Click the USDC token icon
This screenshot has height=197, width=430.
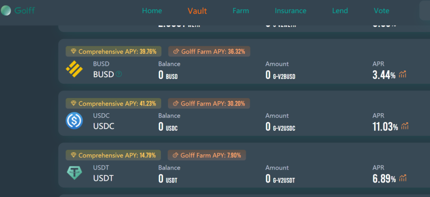click(x=74, y=120)
